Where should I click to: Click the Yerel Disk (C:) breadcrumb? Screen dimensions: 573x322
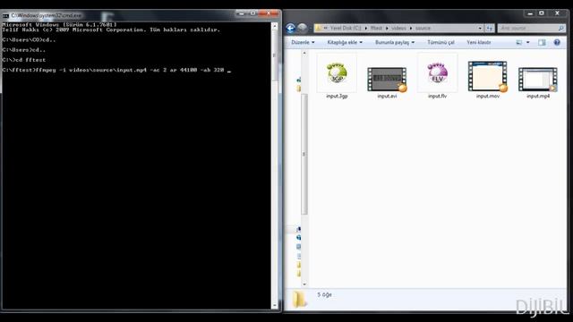346,28
